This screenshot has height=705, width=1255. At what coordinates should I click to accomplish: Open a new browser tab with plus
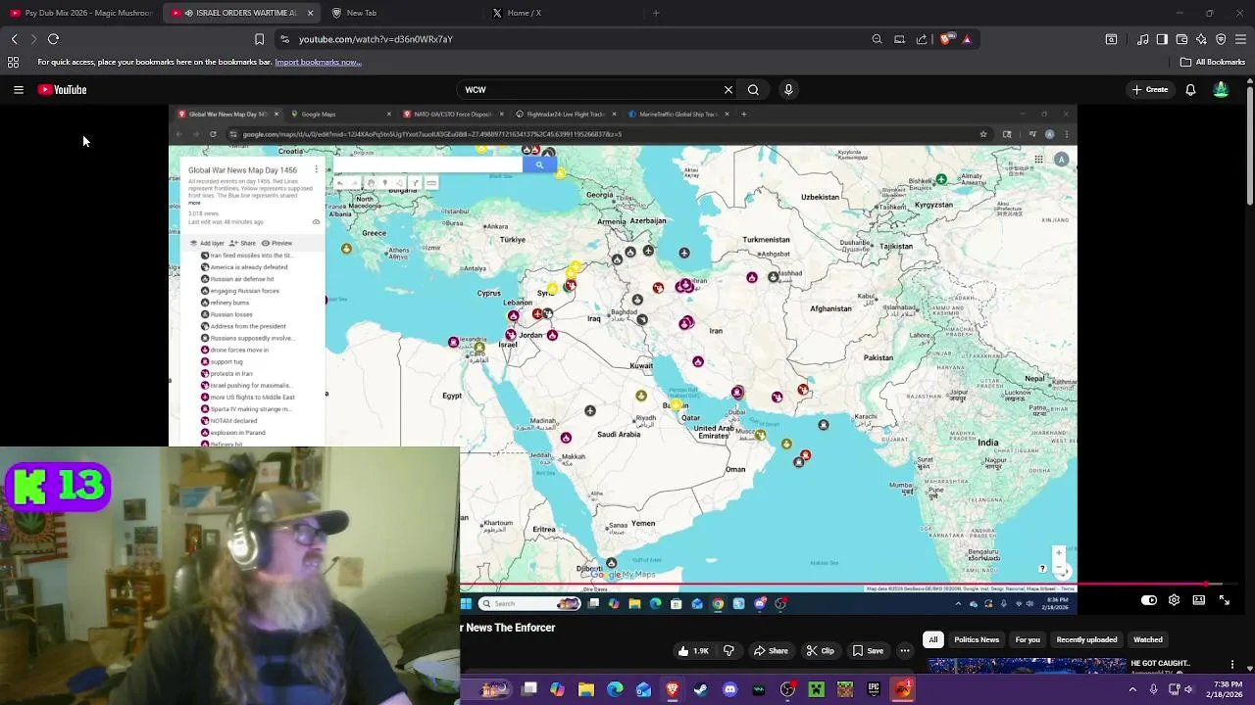pyautogui.click(x=656, y=13)
